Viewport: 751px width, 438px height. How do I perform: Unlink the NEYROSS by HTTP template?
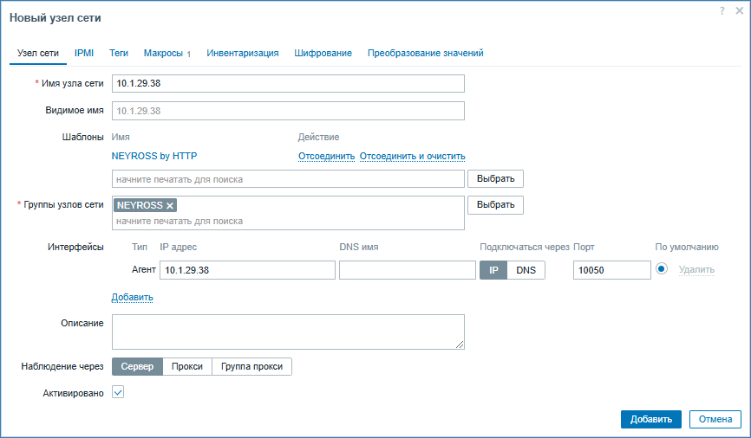pyautogui.click(x=326, y=157)
